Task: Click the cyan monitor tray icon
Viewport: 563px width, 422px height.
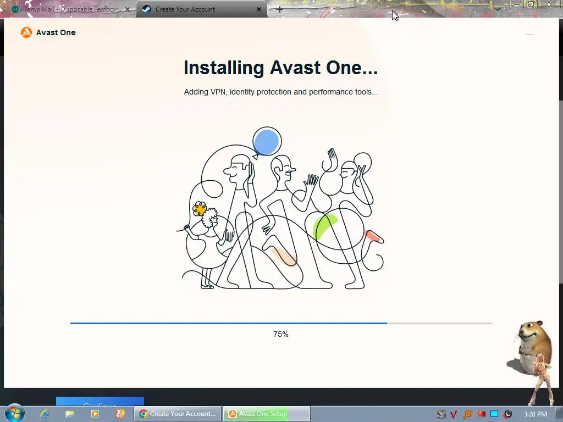Action: point(494,414)
